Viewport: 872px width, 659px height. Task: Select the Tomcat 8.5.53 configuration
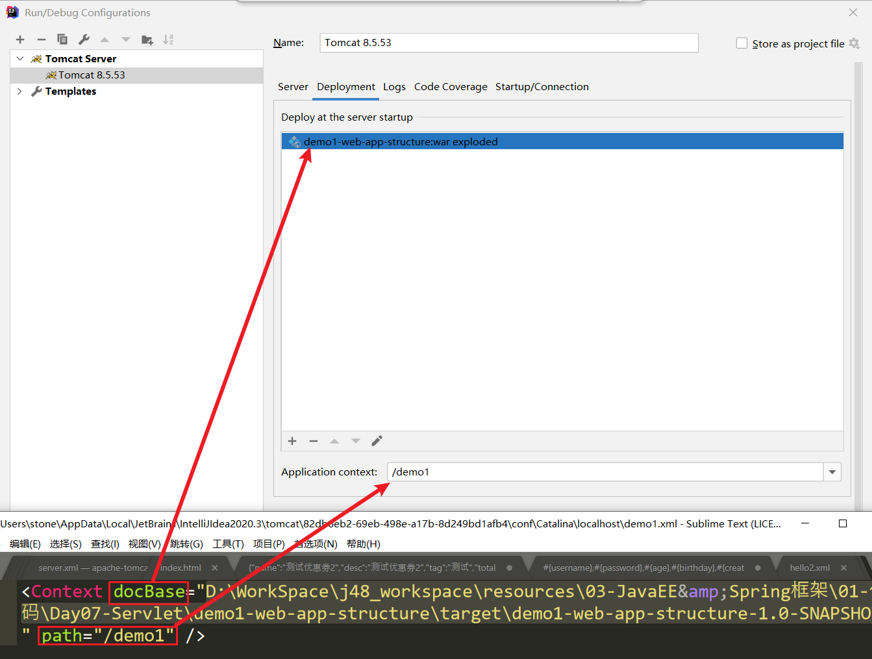[x=136, y=75]
